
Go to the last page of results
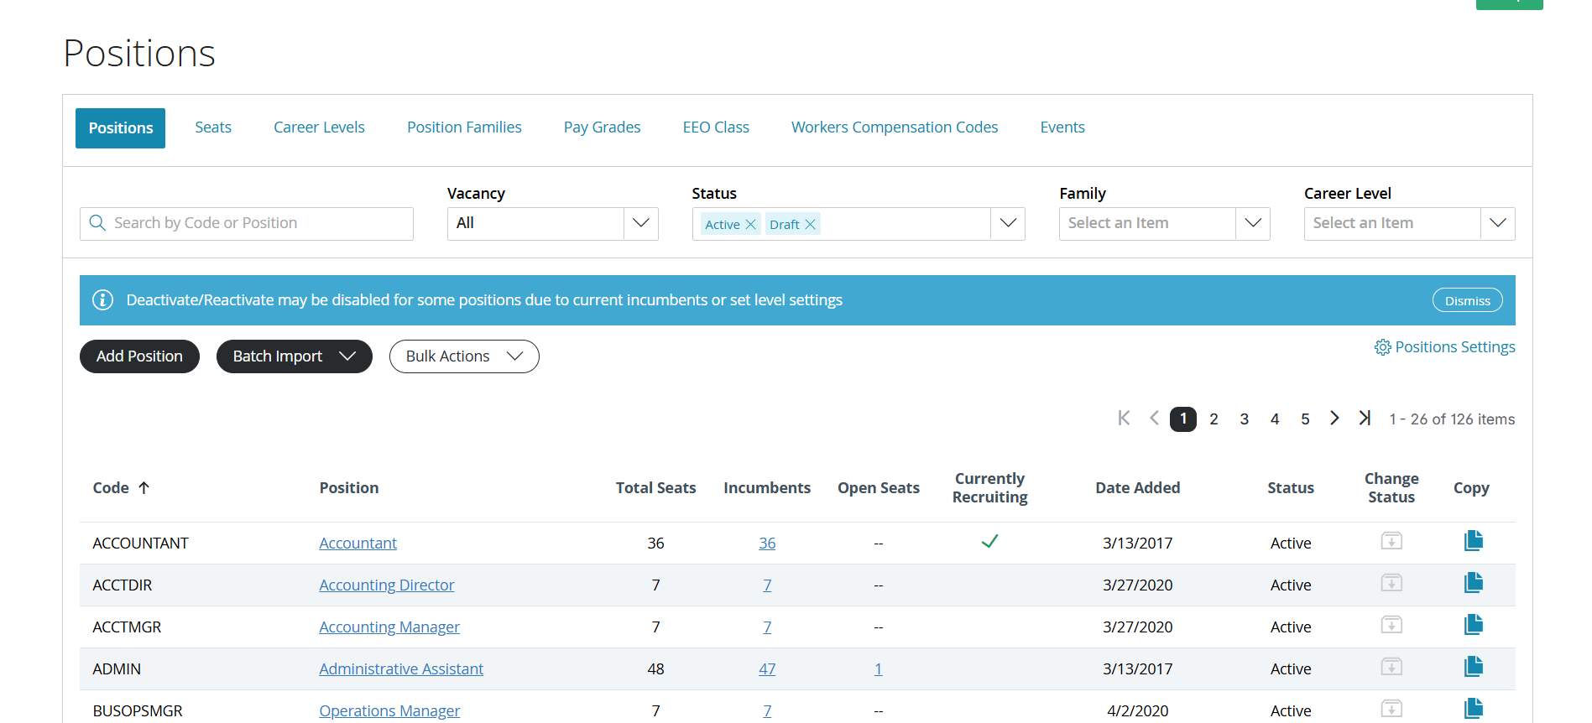[1365, 418]
